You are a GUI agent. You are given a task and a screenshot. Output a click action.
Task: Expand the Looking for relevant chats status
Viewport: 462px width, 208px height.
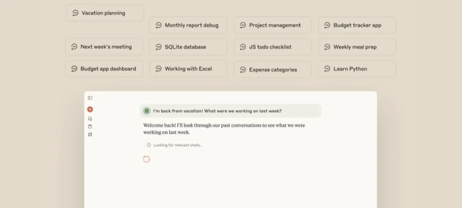(x=178, y=145)
